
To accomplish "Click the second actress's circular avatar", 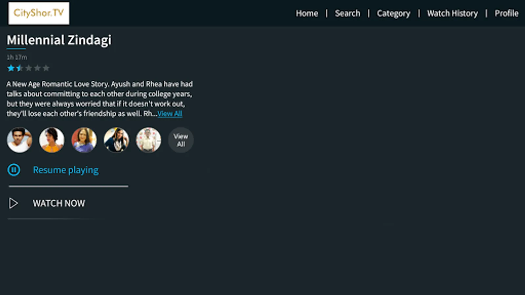I will (x=52, y=140).
